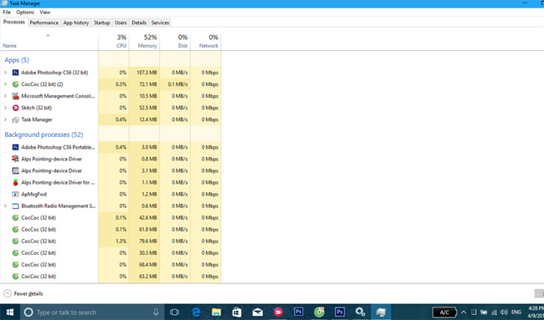The image size is (544, 320).
Task: Click the Apps (5) group header
Action: coord(17,60)
